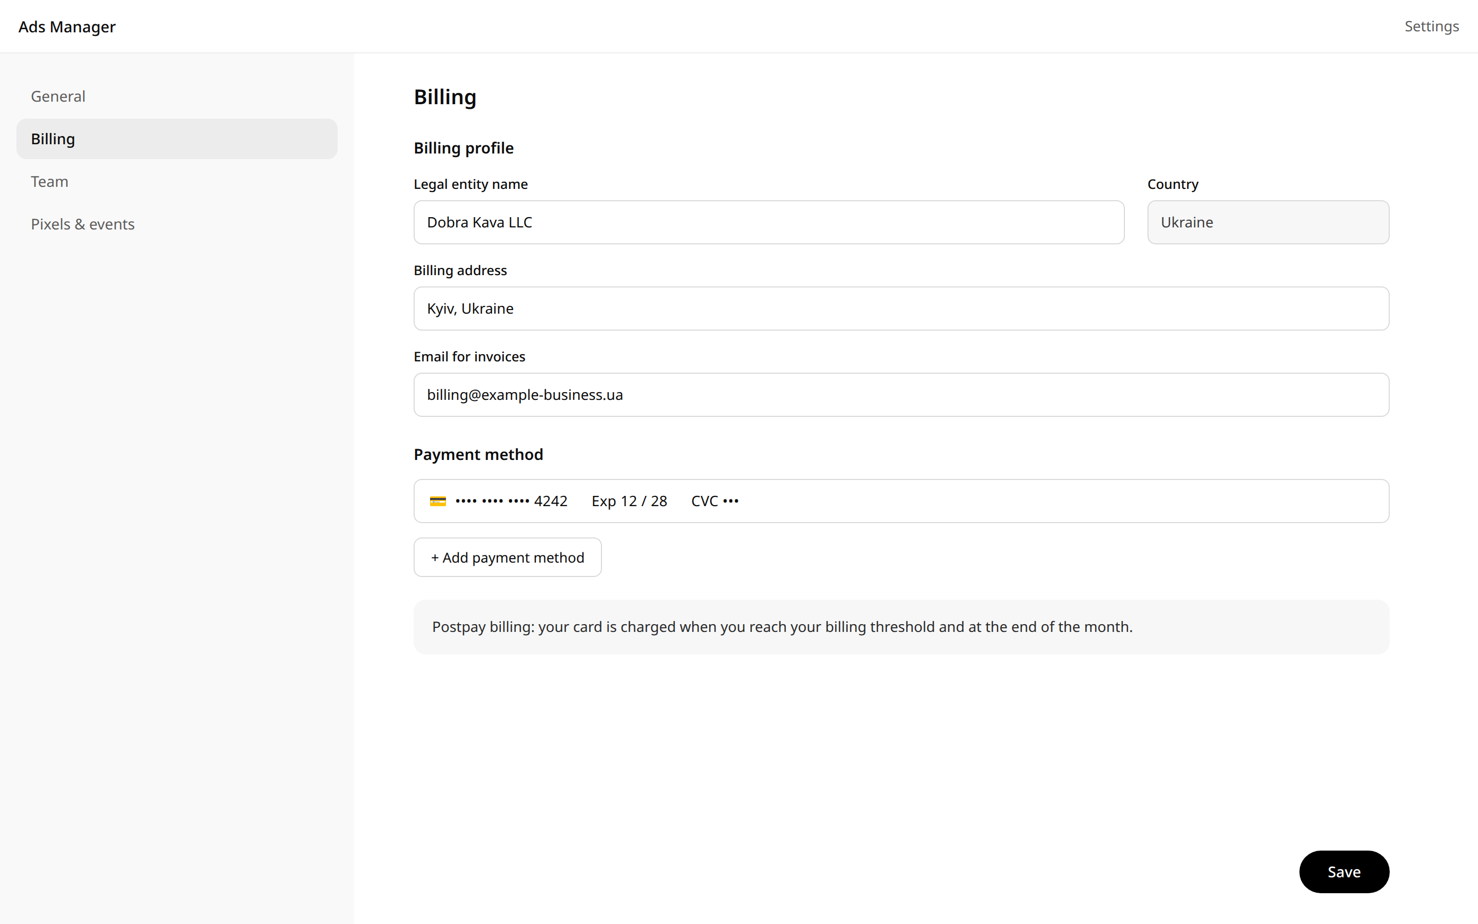The image size is (1478, 924).
Task: Click the CVC masked value
Action: pyautogui.click(x=714, y=501)
